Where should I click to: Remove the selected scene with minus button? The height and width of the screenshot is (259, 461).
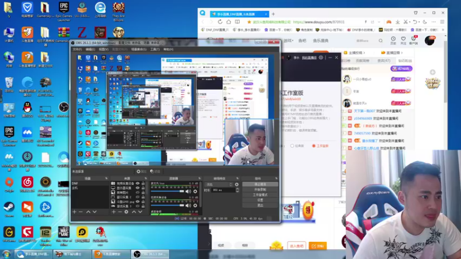[81, 212]
